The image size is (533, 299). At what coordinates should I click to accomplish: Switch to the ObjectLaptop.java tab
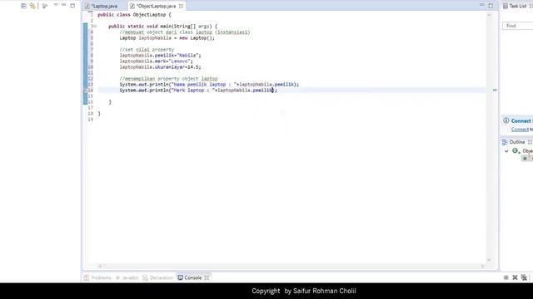pyautogui.click(x=156, y=6)
